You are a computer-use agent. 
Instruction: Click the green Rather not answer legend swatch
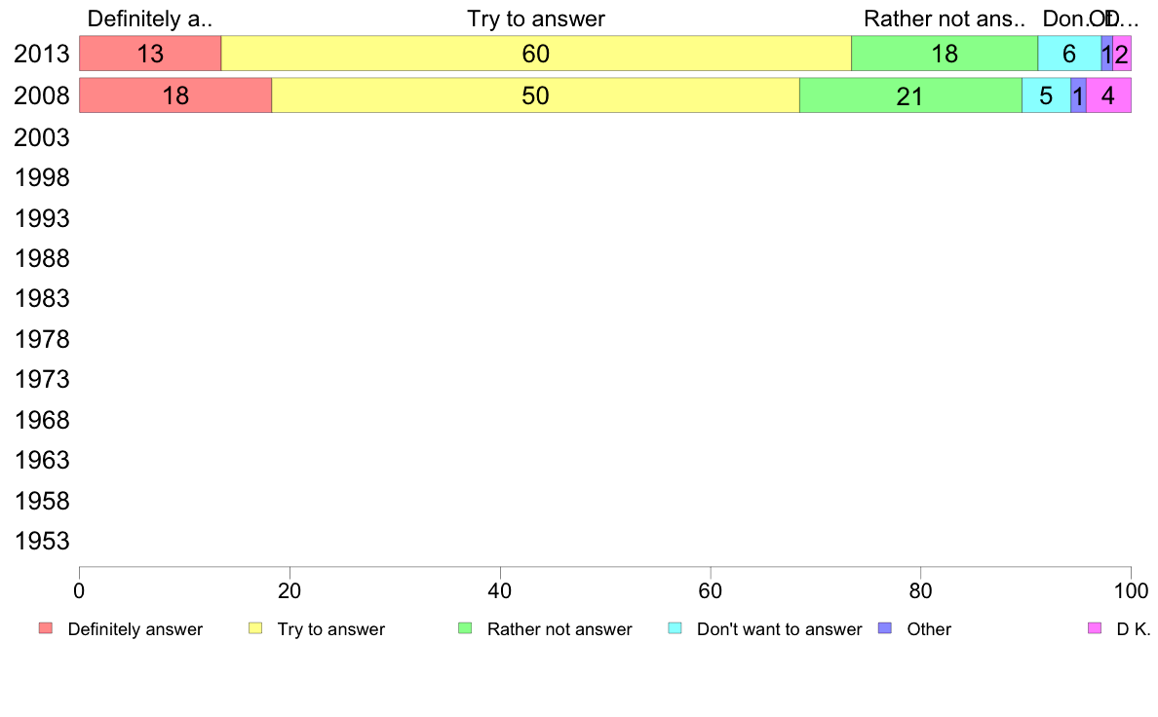click(465, 627)
